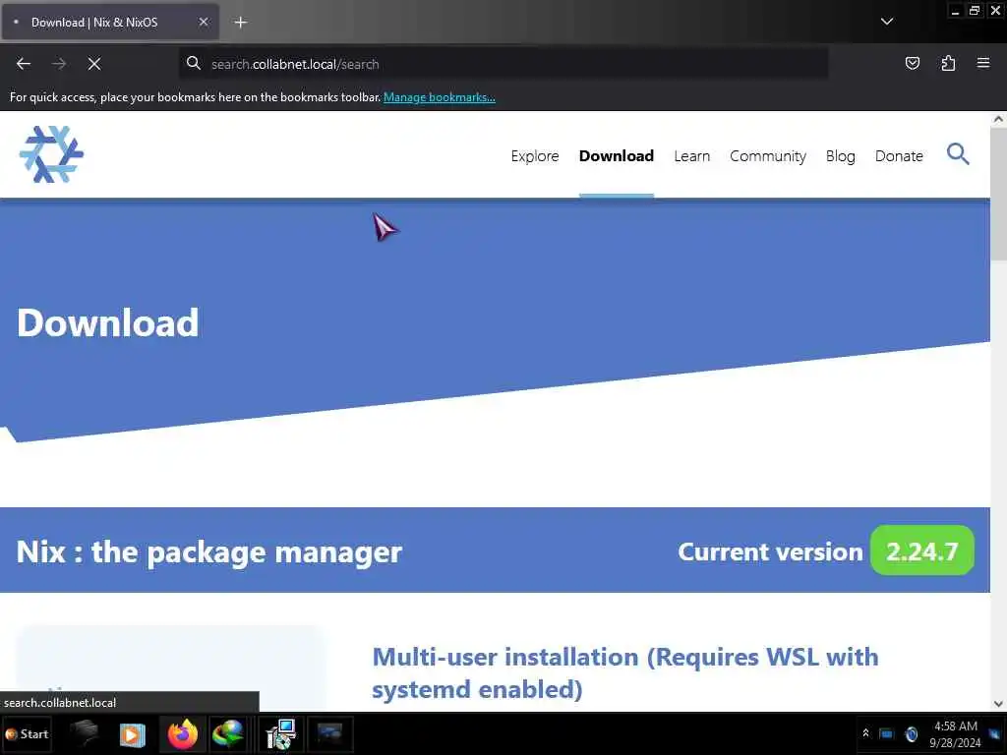Go to the Explore menu item

tap(535, 156)
